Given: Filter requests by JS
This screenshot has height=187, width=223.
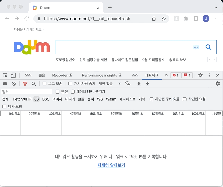Looking at the screenshot, I should coord(37,99).
